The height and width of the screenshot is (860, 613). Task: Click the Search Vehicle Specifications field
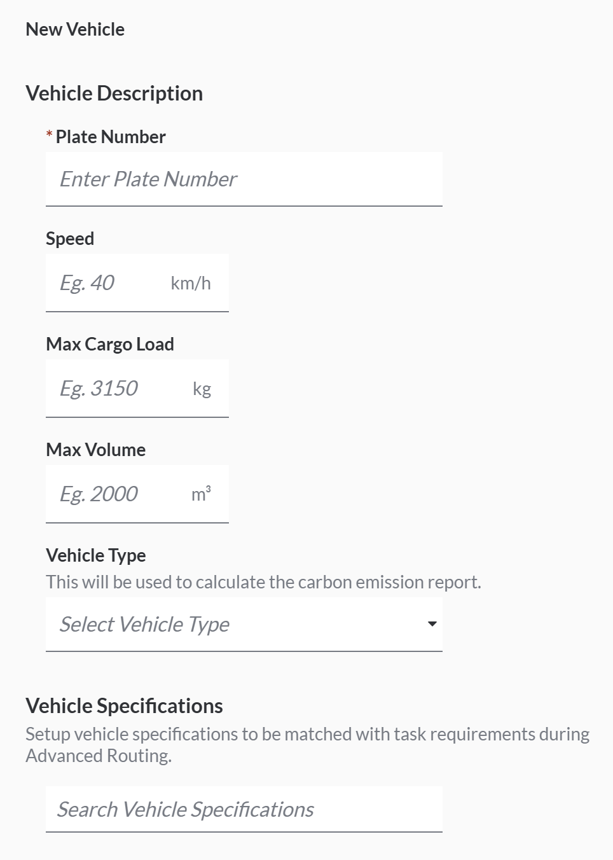244,809
